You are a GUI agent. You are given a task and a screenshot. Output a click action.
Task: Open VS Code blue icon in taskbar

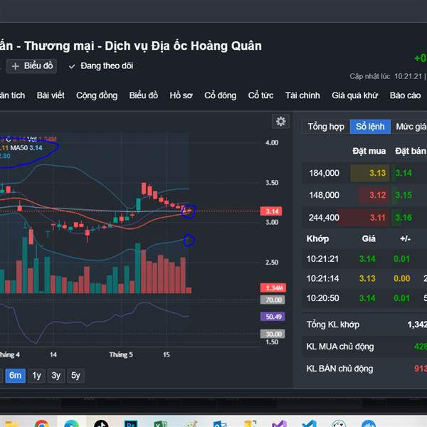coord(310,423)
